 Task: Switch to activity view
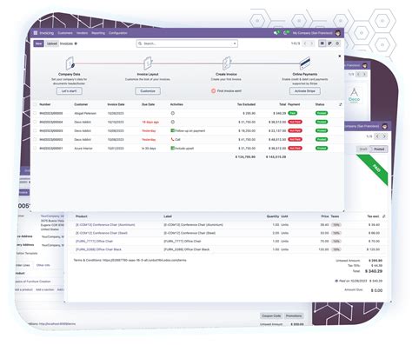coord(337,43)
